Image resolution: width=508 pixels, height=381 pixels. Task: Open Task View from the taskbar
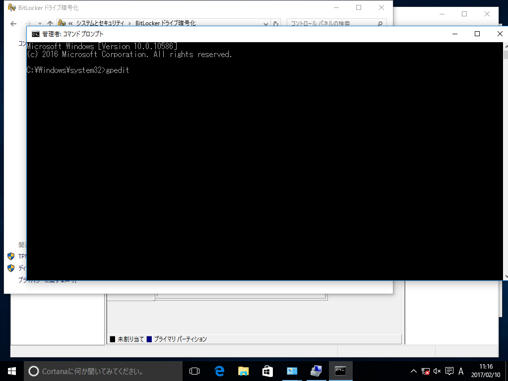(x=194, y=371)
